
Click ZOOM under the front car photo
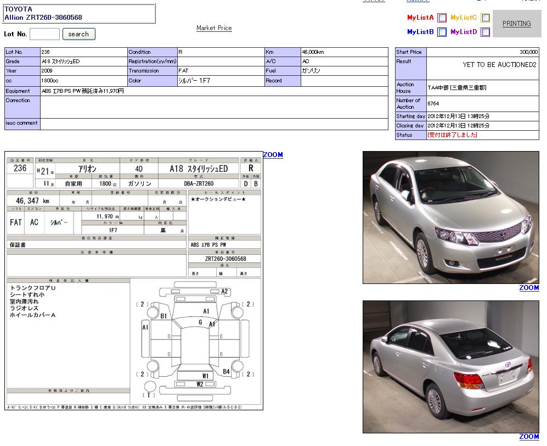(x=529, y=288)
